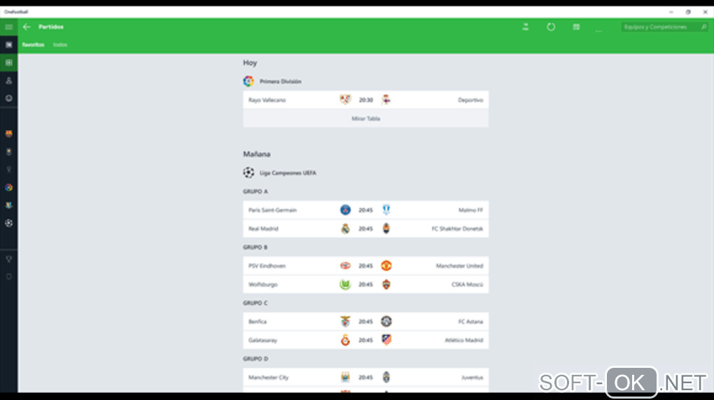Focus the Equipos y Competiciones search field

[664, 27]
